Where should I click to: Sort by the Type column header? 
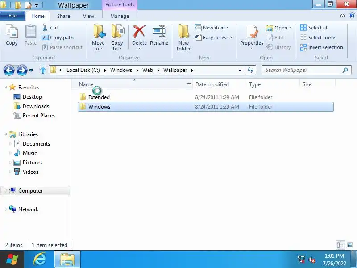pos(255,84)
